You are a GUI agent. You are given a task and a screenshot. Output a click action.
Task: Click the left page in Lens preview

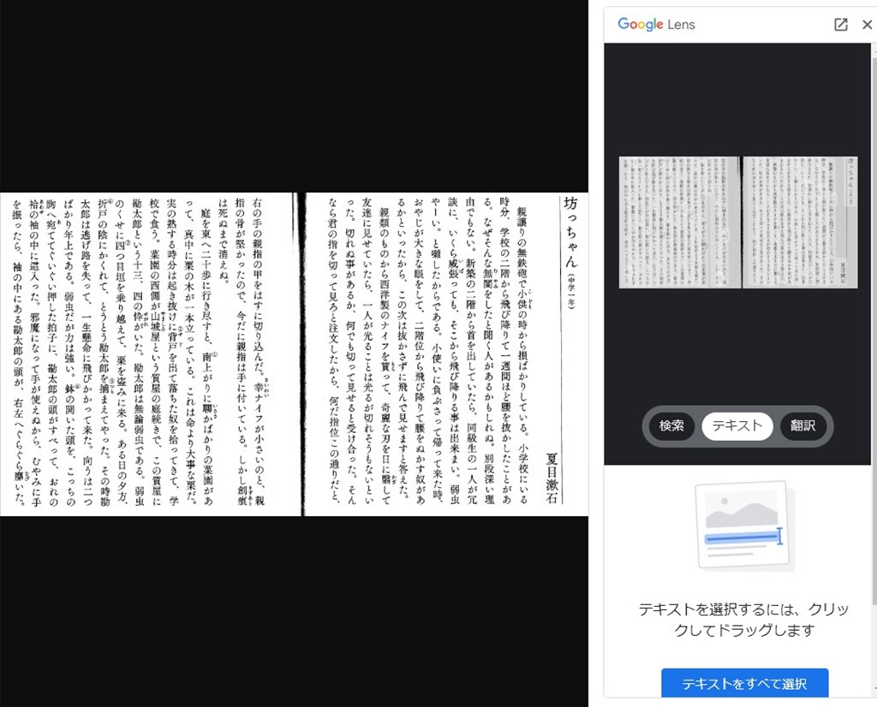pyautogui.click(x=679, y=223)
